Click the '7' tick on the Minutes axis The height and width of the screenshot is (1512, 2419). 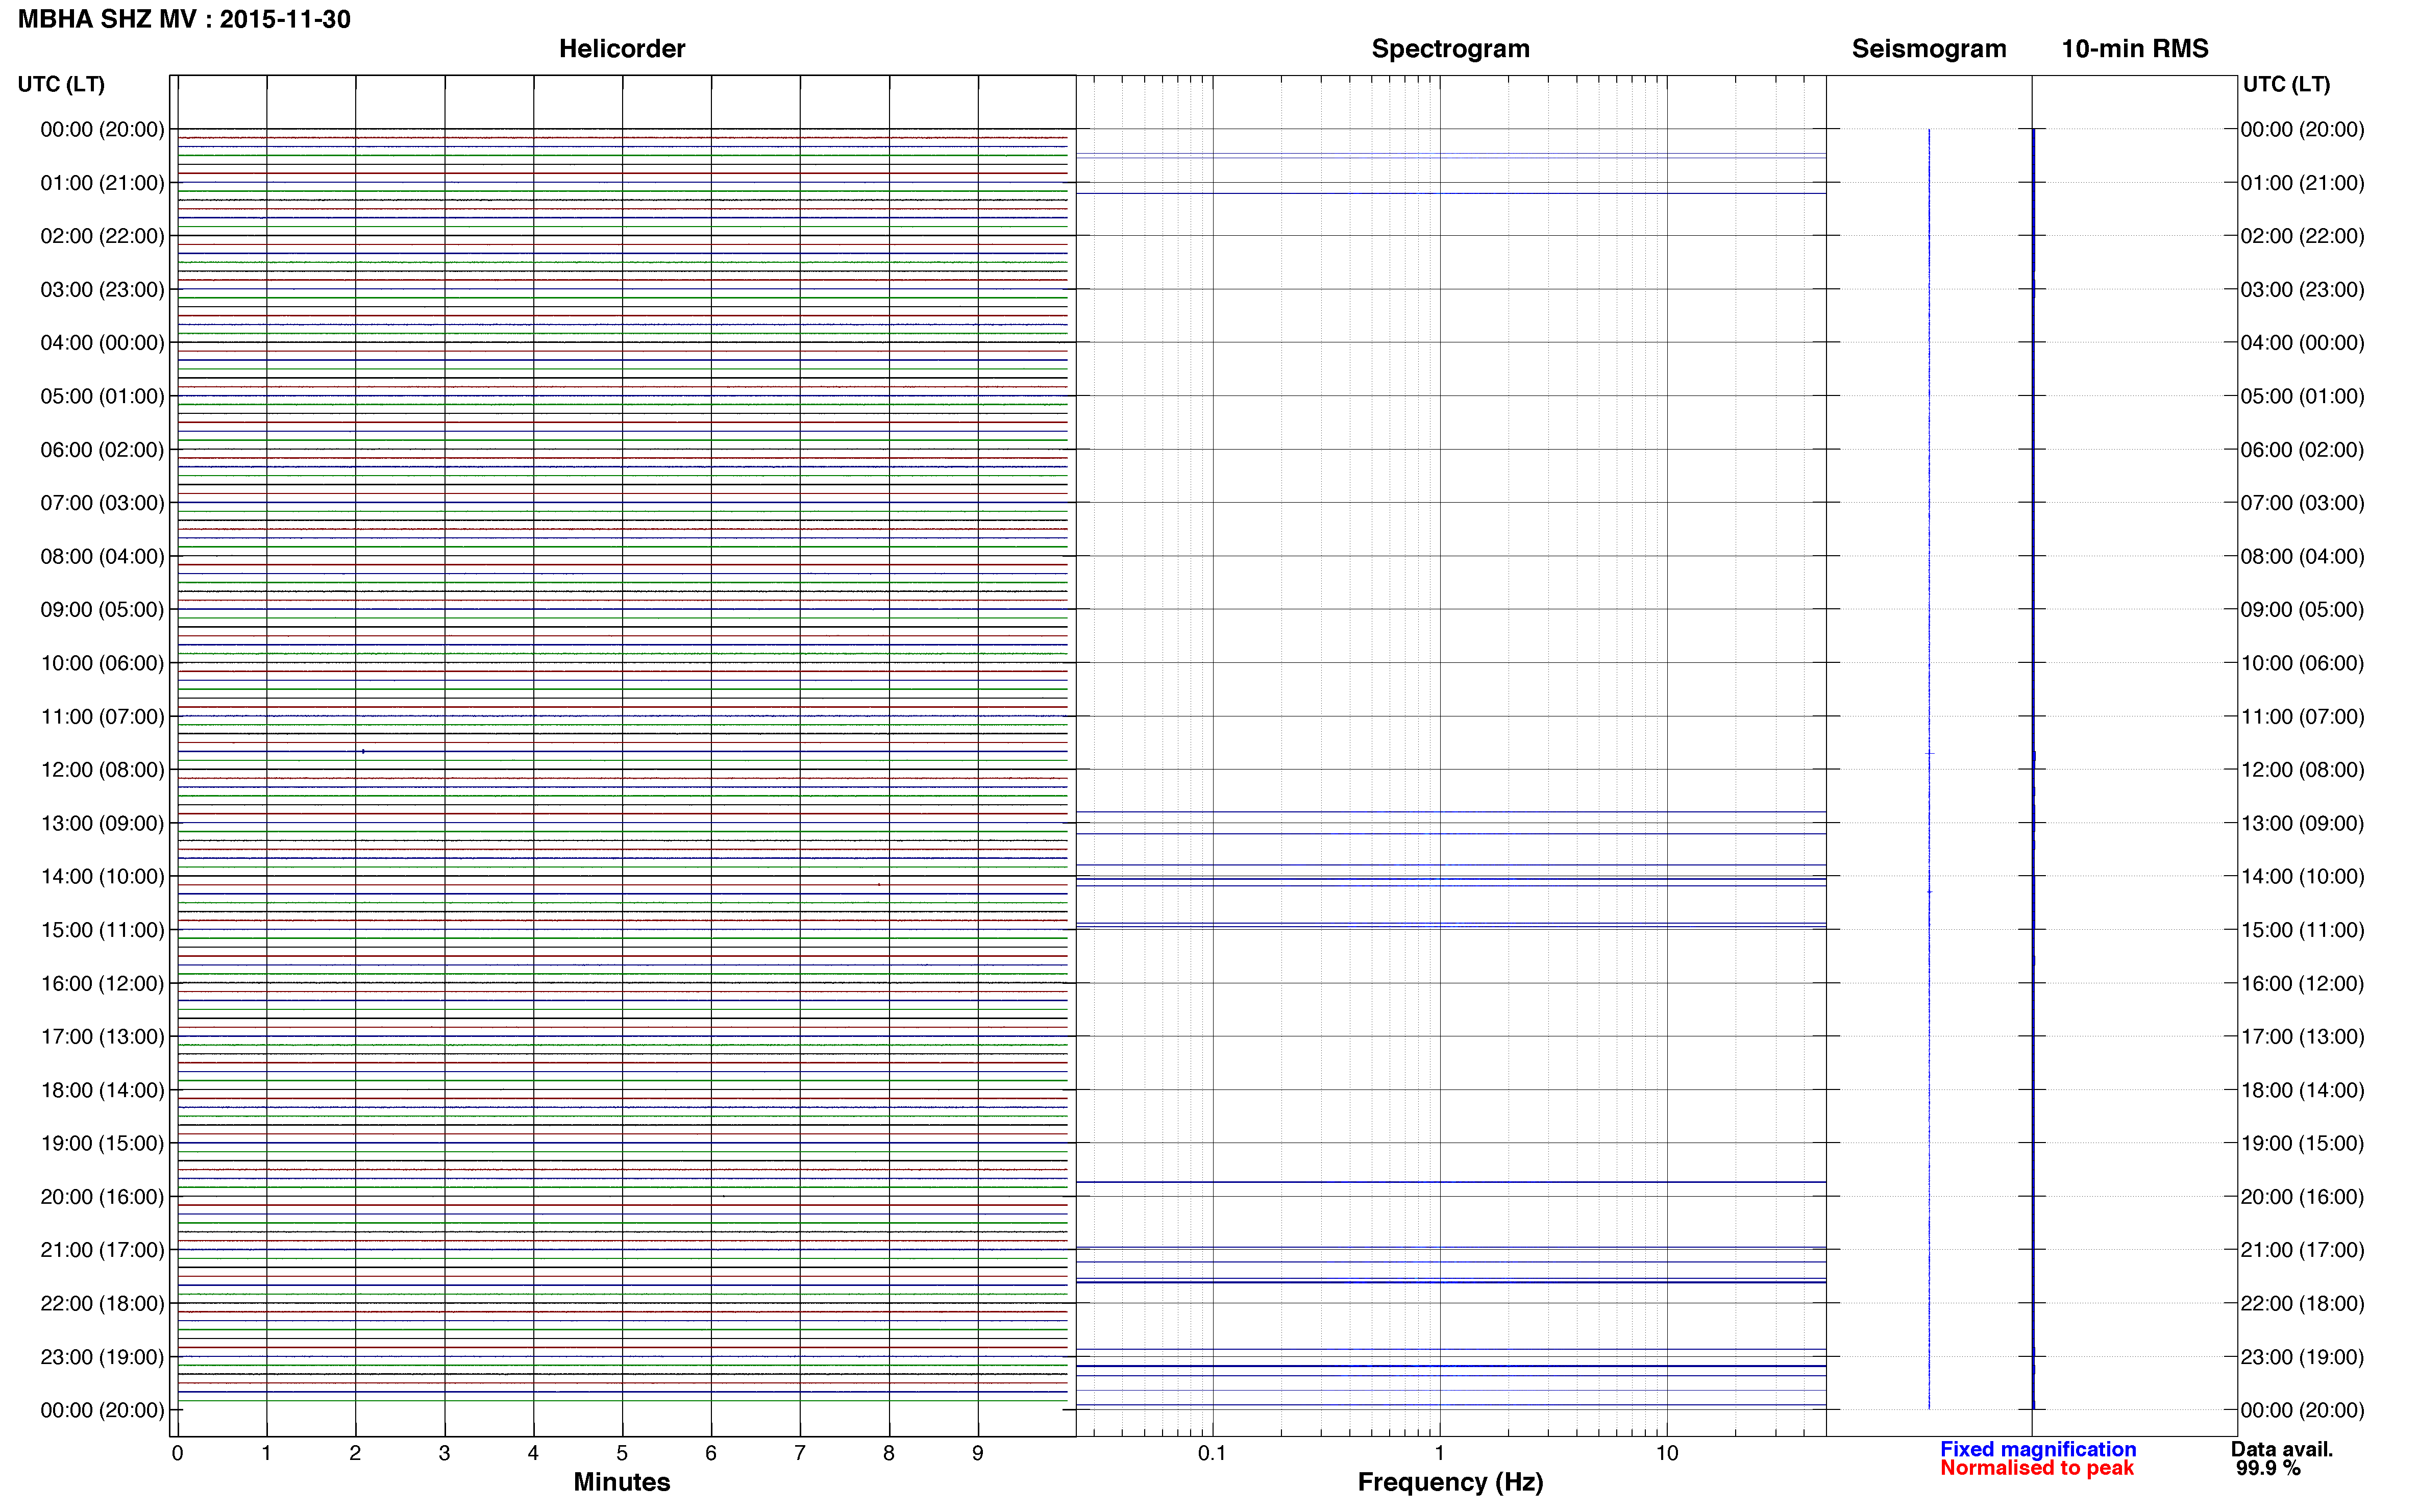tap(799, 1453)
